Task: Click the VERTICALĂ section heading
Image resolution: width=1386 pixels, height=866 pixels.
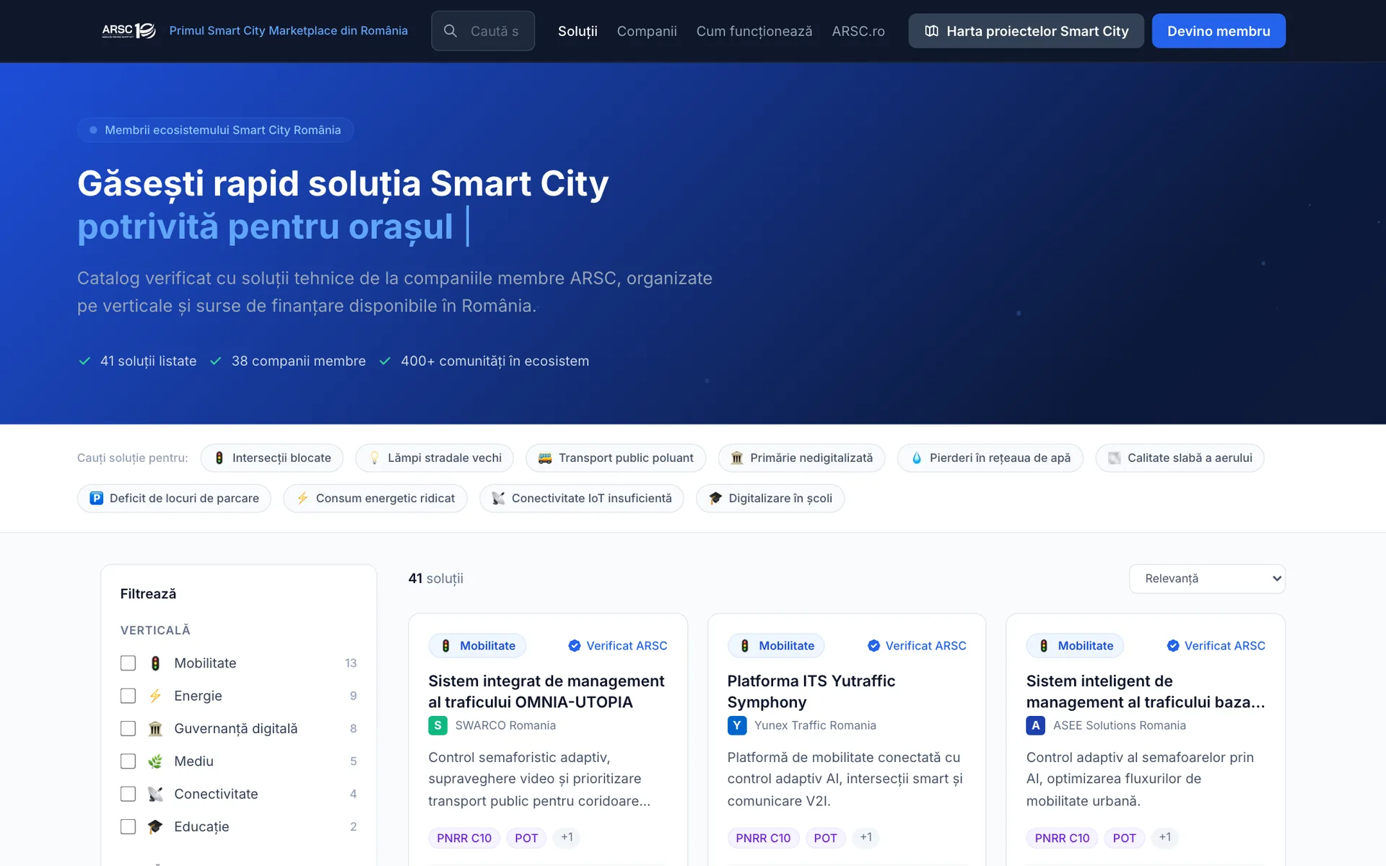Action: (155, 630)
